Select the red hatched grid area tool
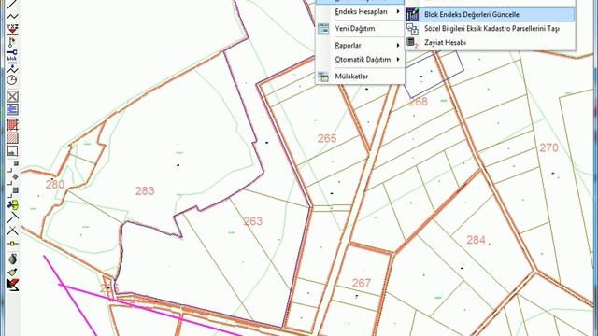 tap(12, 125)
